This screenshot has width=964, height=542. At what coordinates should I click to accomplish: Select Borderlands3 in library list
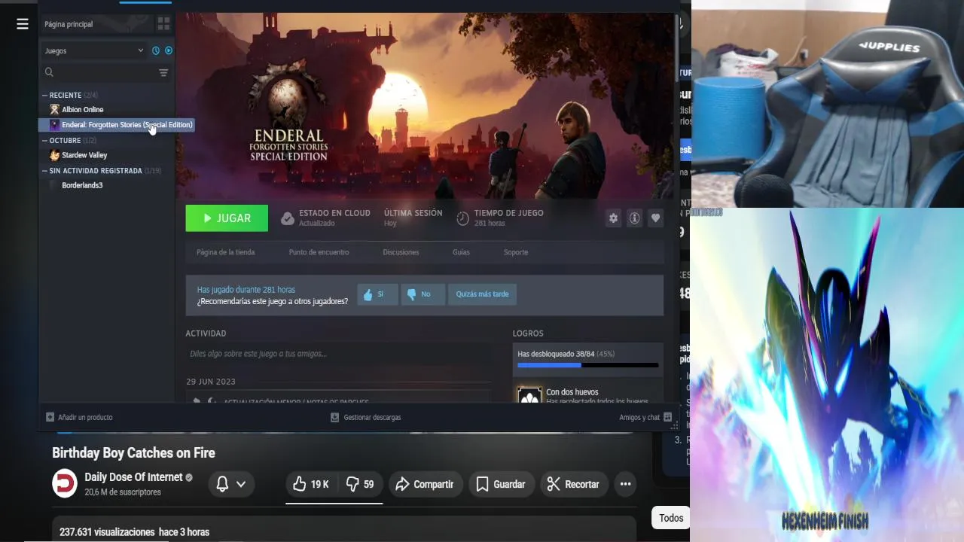82,185
